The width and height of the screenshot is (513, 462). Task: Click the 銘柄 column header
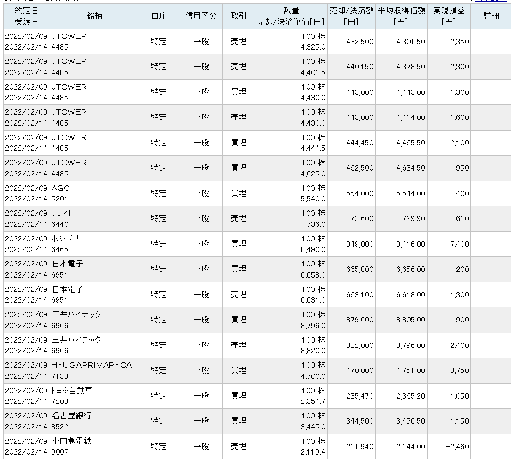(94, 16)
